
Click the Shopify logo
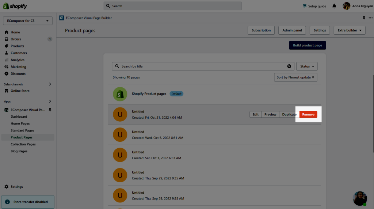[x=15, y=6]
